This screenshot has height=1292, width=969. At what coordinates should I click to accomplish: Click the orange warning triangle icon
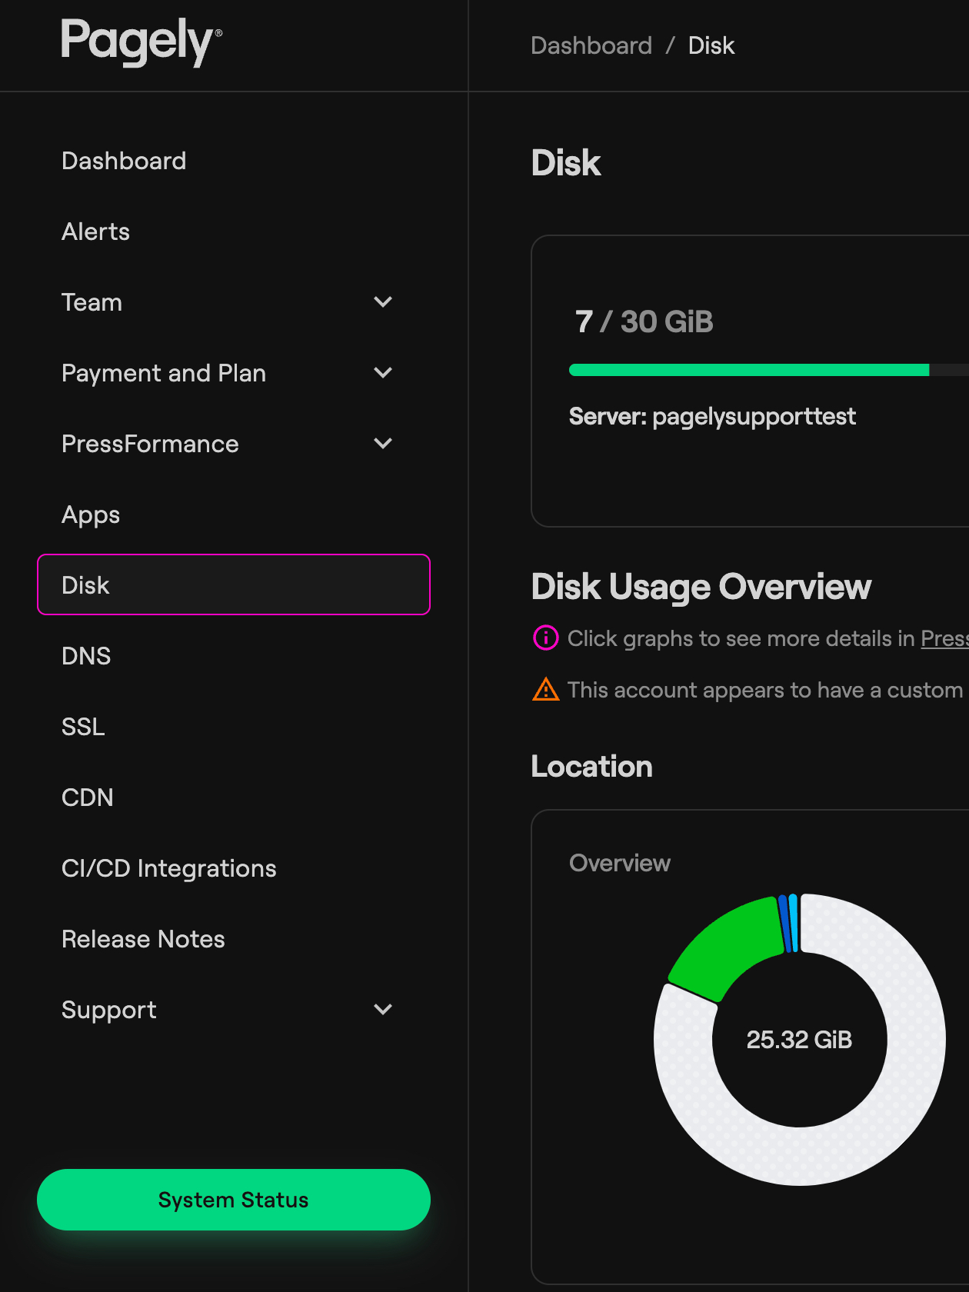click(x=545, y=690)
